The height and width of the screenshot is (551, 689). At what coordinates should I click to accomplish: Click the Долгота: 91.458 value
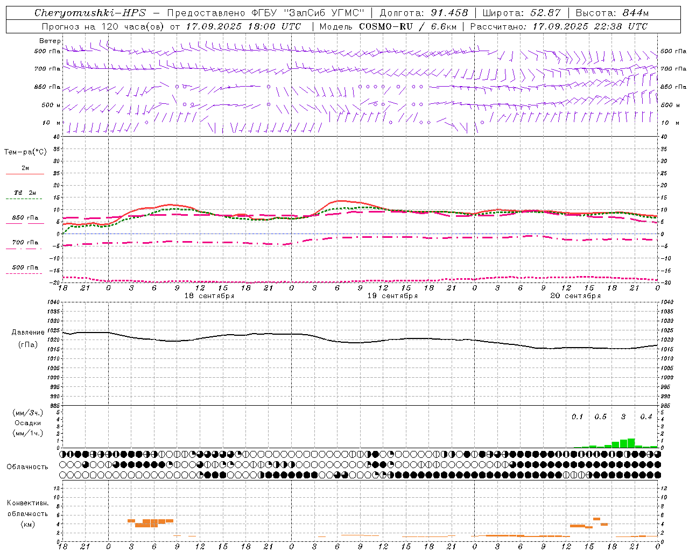click(424, 13)
